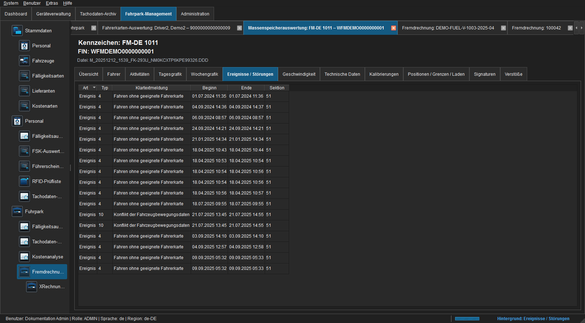Close the Massenspeicherauswertung FM-DE 1011 tab
Image resolution: width=585 pixels, height=323 pixels.
coord(394,28)
